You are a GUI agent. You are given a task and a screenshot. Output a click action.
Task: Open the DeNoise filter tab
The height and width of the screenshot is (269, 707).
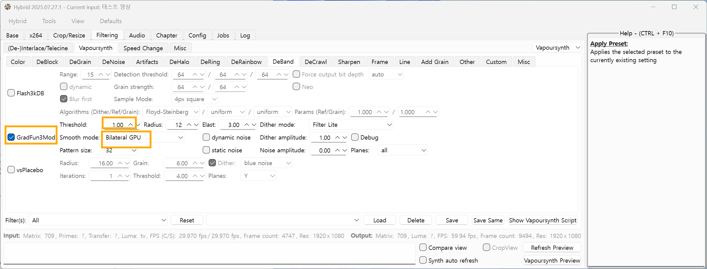point(113,62)
